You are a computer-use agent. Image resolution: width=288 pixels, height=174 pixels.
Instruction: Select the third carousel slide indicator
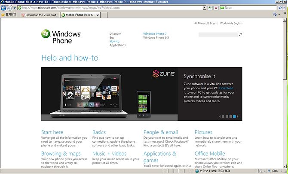click(x=230, y=116)
